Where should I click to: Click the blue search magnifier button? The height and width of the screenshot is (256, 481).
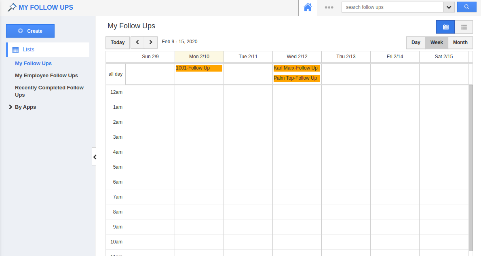pos(466,7)
